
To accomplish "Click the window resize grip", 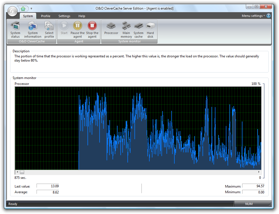I will (x=270, y=204).
